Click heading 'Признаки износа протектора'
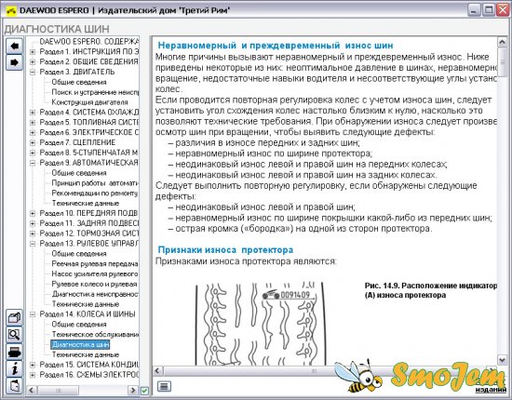Viewport: 512px width, 400px height. pos(225,250)
